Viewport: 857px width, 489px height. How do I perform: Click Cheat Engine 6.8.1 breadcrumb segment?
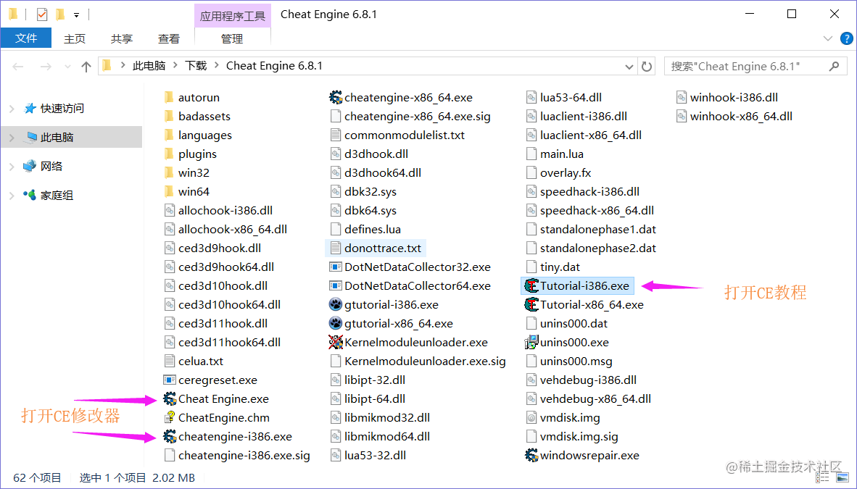point(274,66)
